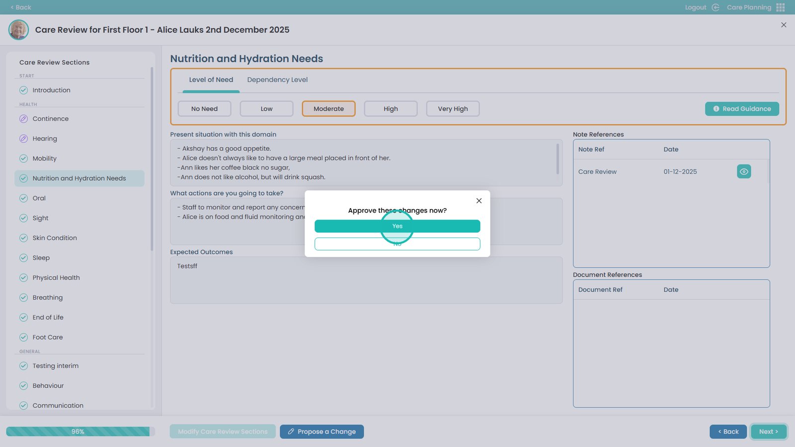Click the info icon on Read Guidance
The image size is (795, 447).
(x=716, y=109)
